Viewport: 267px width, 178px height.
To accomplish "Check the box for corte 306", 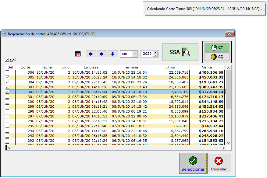I will point(7,72).
